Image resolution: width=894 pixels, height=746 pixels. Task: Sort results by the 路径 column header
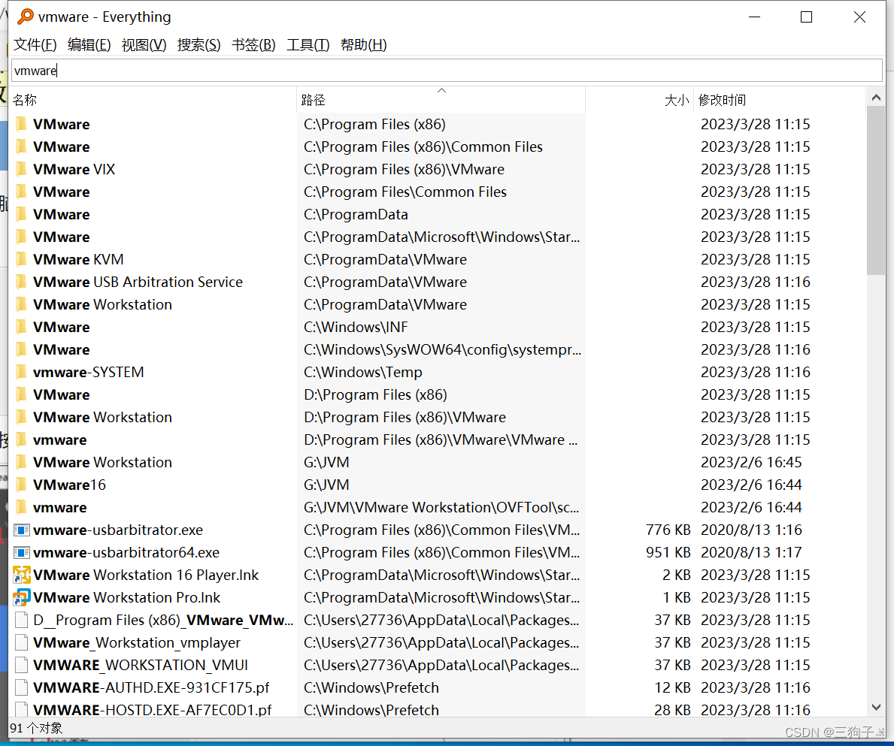[314, 100]
